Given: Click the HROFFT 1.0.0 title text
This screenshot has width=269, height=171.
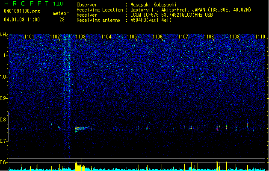Looking at the screenshot, I should click(x=34, y=3).
